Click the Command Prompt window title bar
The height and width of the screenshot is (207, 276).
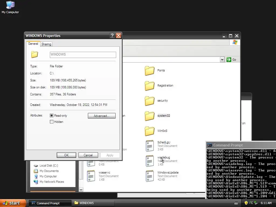(x=241, y=145)
